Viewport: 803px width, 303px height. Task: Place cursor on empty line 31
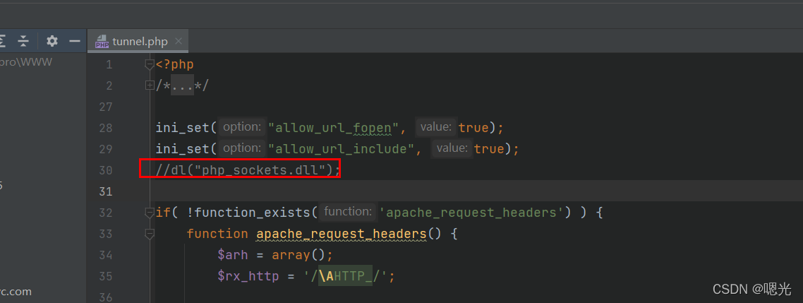pos(476,191)
